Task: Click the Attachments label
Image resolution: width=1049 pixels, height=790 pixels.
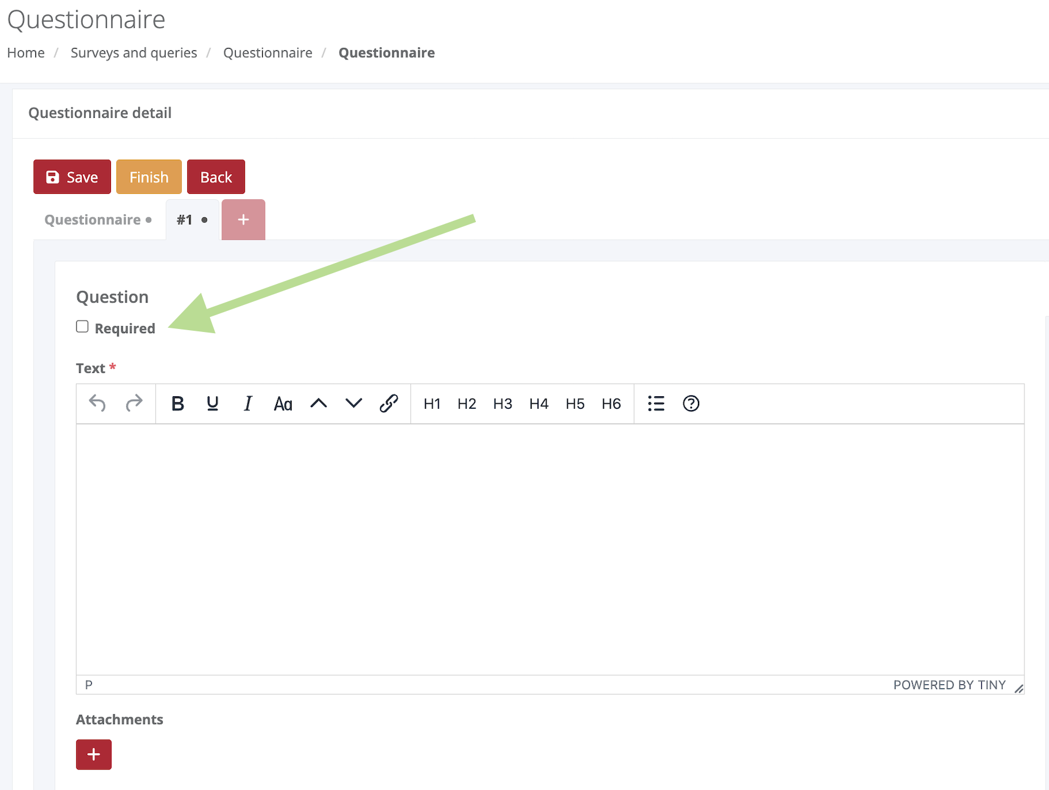Action: coord(119,719)
